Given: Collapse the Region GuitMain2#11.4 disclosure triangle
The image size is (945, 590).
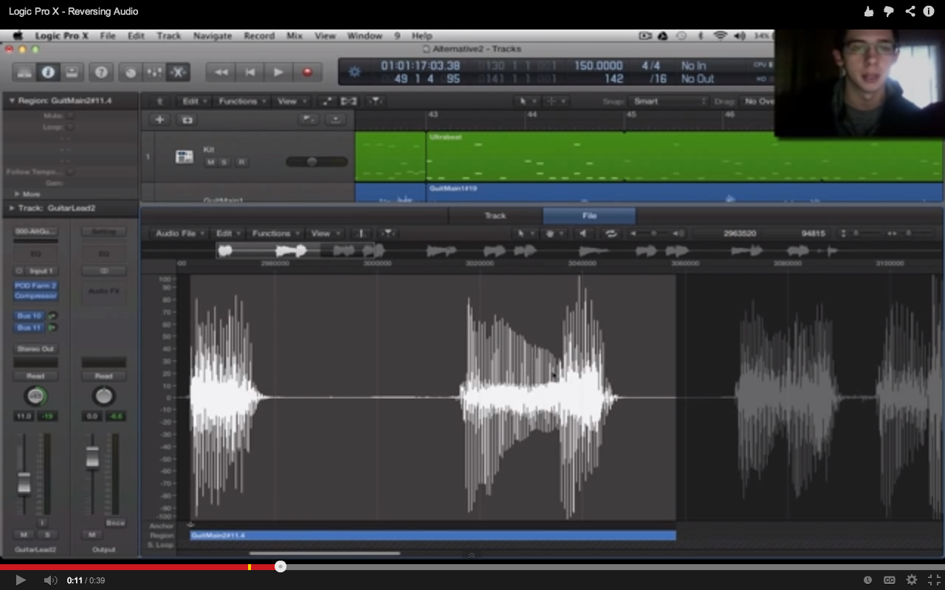Looking at the screenshot, I should [x=12, y=100].
